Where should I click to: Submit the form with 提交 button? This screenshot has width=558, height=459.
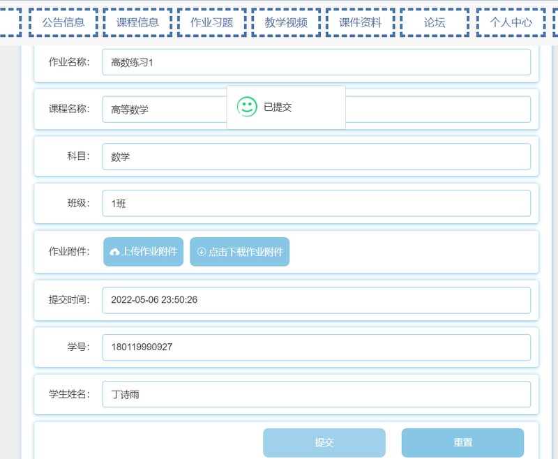click(x=324, y=443)
